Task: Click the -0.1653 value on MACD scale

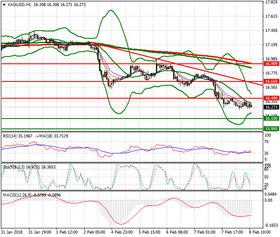Action: click(271, 225)
